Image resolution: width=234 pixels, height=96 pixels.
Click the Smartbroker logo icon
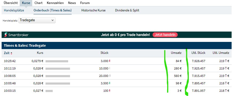click(6, 35)
